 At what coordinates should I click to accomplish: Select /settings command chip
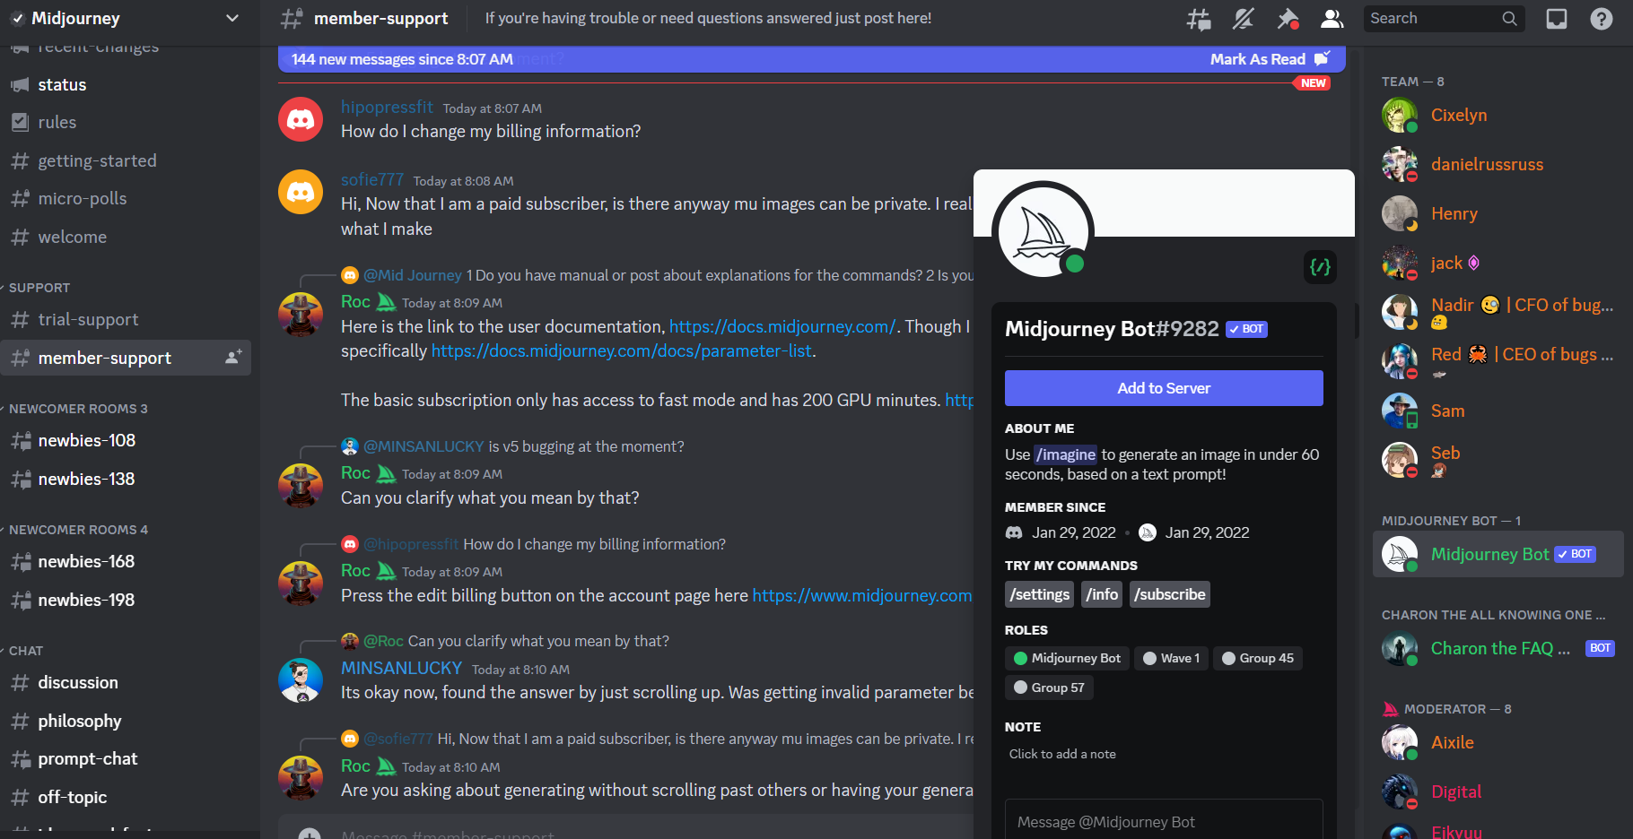[1039, 594]
